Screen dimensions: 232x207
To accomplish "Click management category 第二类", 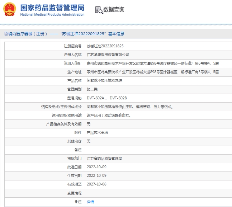I will pos(92,89).
